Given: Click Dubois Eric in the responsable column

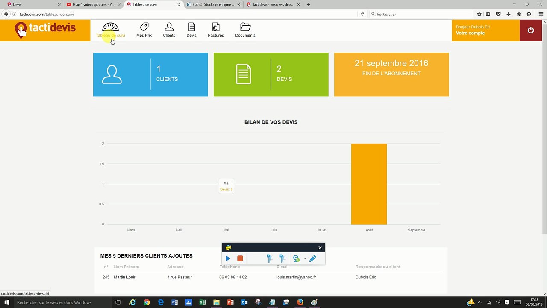Looking at the screenshot, I should coord(366,277).
